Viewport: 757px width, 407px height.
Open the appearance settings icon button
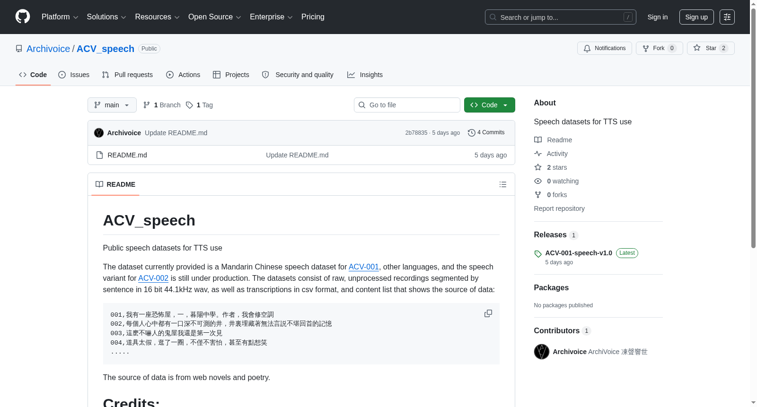point(727,17)
